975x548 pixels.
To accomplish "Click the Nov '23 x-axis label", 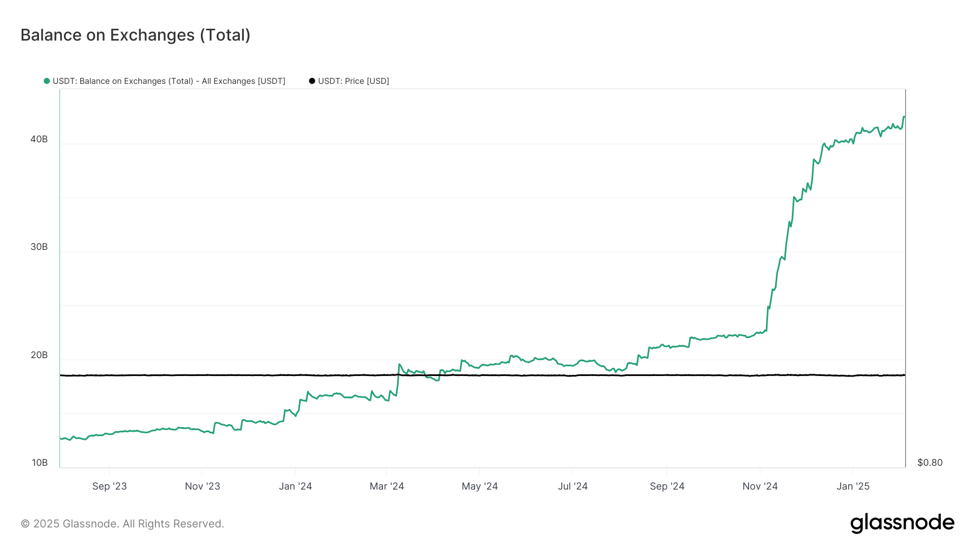I will click(x=203, y=486).
